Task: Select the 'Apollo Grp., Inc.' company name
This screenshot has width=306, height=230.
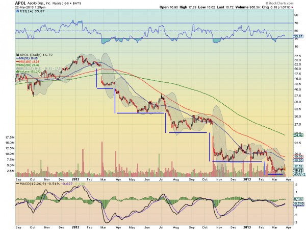Action: coord(39,4)
